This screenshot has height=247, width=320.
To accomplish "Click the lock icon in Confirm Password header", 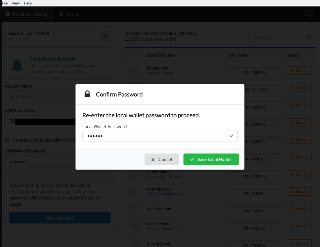I will 87,94.
